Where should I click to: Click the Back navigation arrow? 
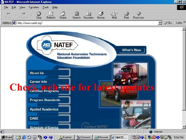(8, 15)
